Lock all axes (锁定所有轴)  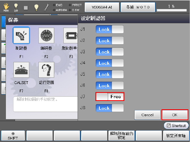point(176,136)
